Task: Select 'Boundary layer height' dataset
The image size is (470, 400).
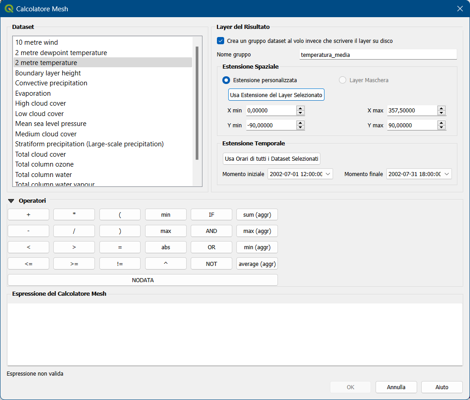Action: point(103,73)
